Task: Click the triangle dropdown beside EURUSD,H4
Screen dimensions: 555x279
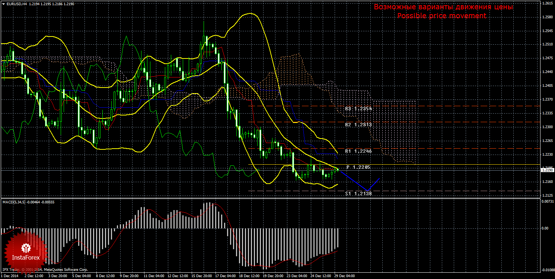Action: tap(3, 4)
